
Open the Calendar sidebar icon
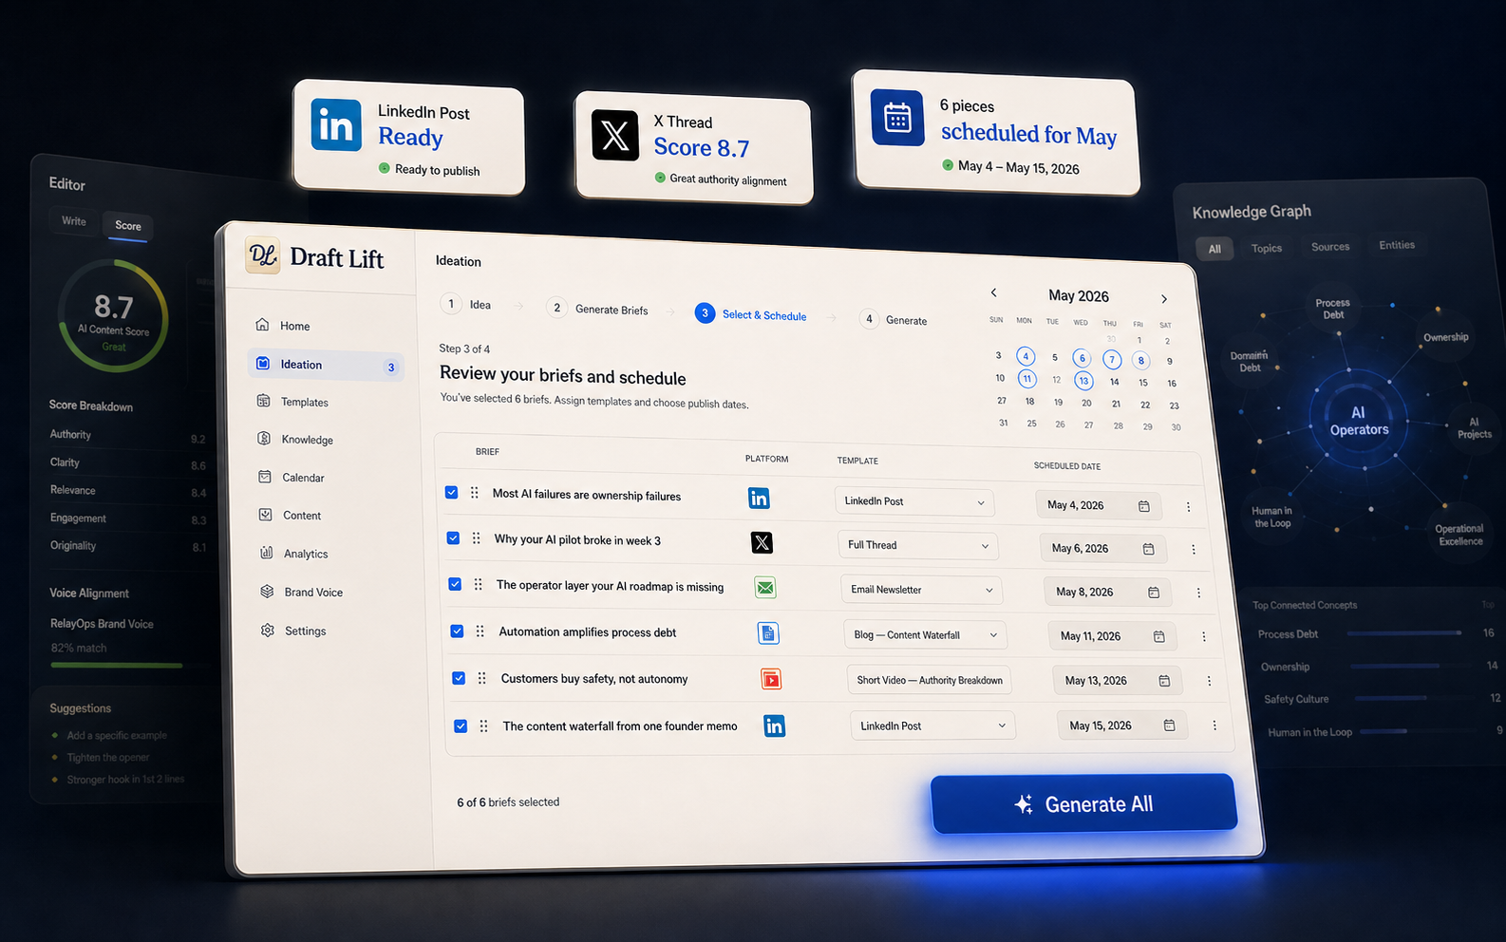pyautogui.click(x=265, y=477)
